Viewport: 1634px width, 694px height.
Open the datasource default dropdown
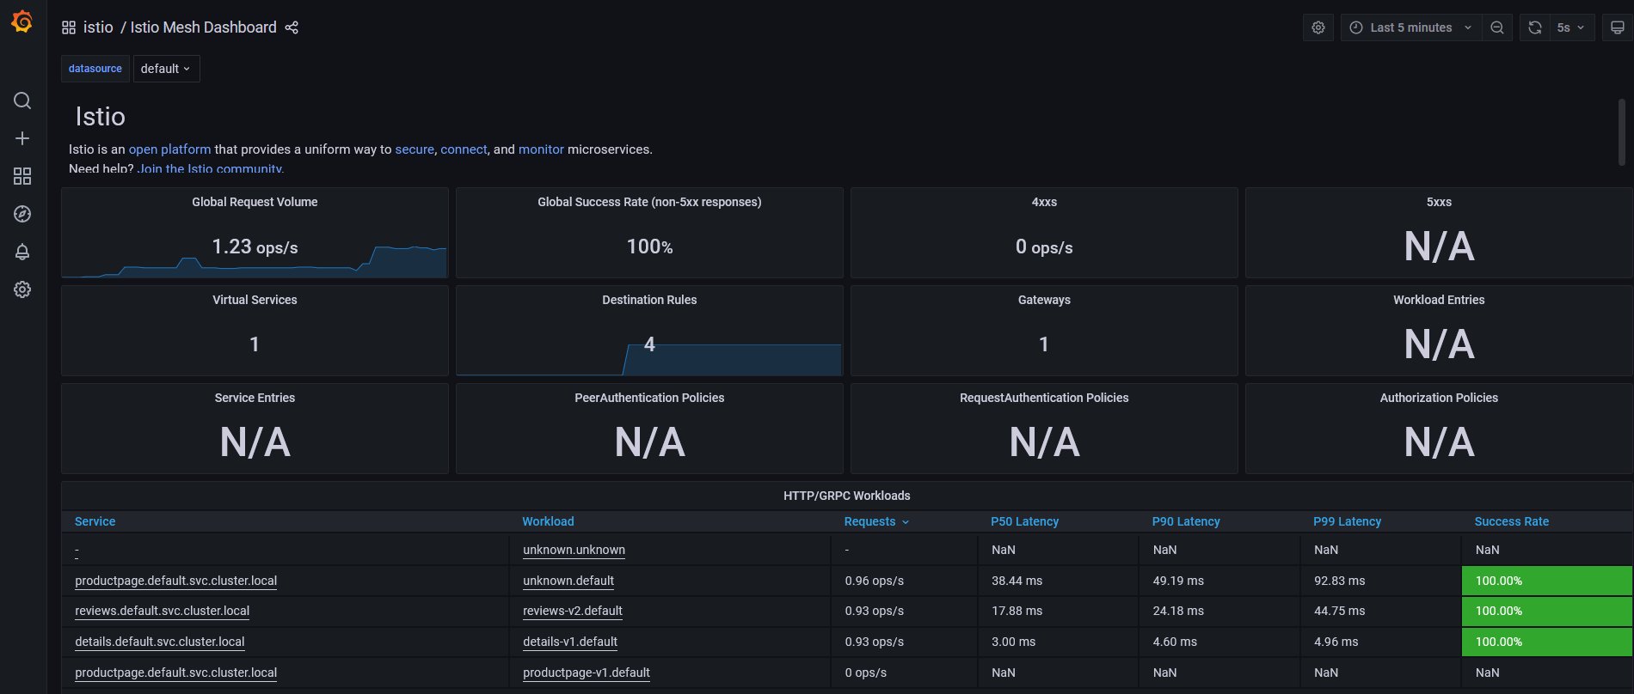(166, 69)
